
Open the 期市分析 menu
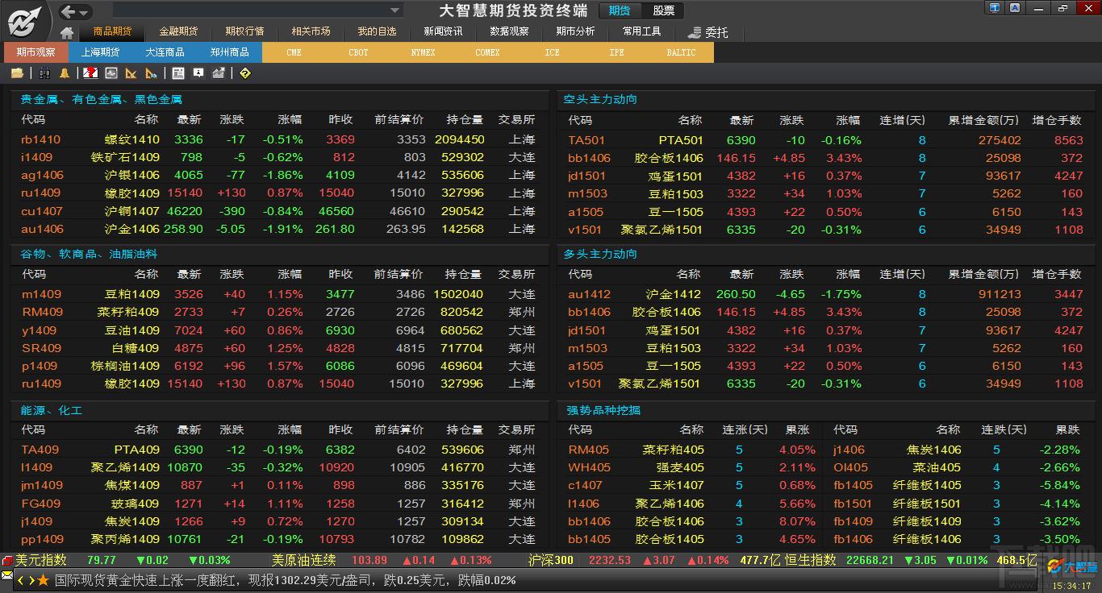575,31
